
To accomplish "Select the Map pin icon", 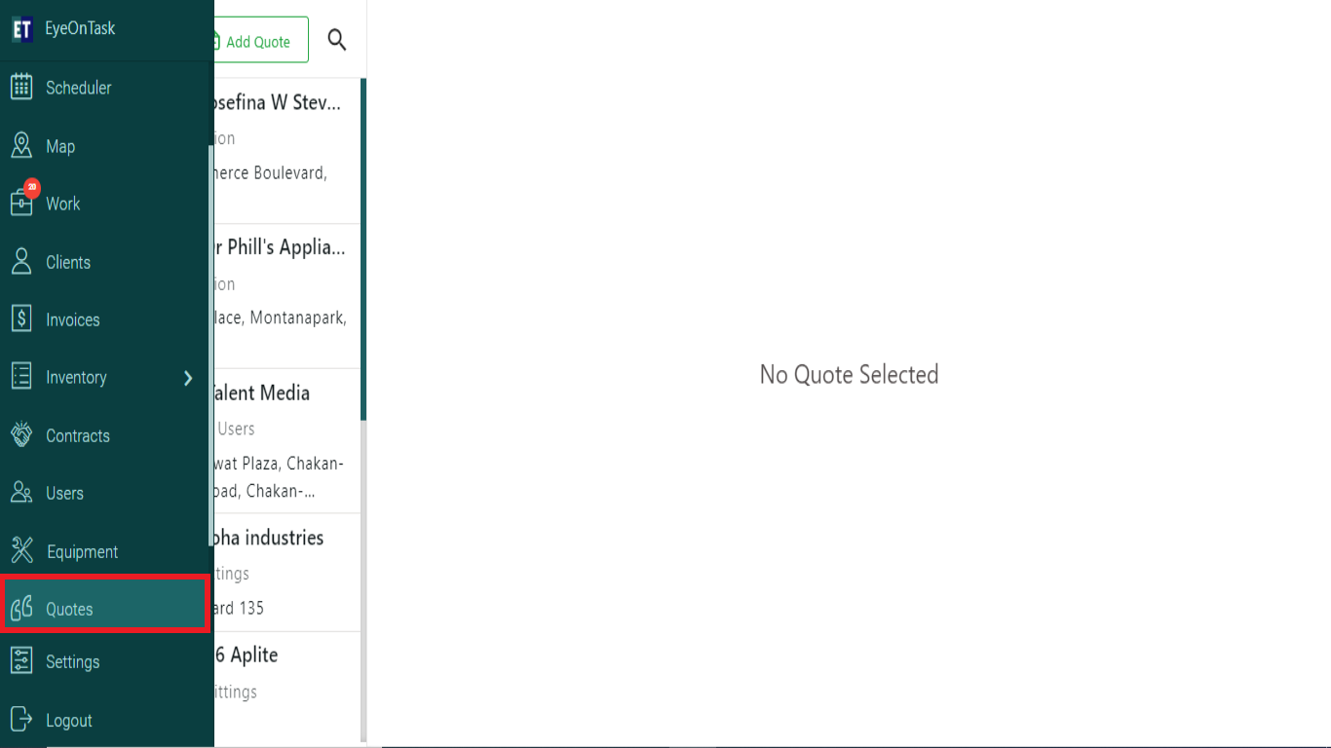I will [x=21, y=146].
